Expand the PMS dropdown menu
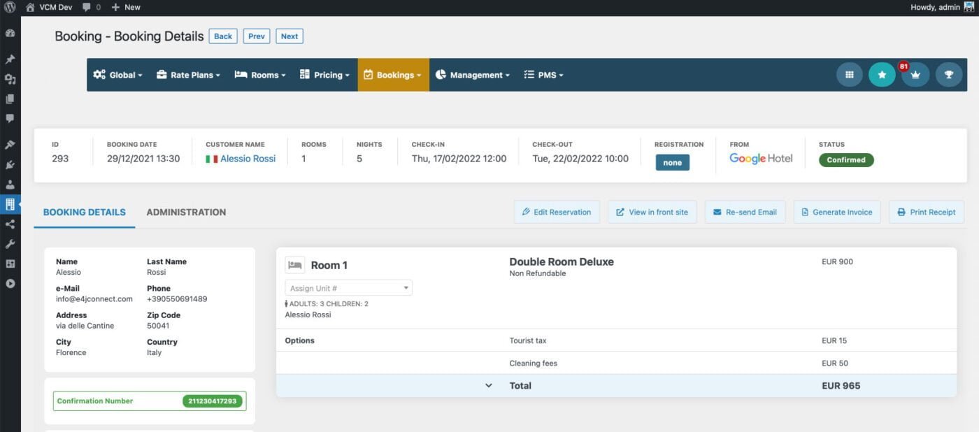This screenshot has height=432, width=979. click(543, 75)
